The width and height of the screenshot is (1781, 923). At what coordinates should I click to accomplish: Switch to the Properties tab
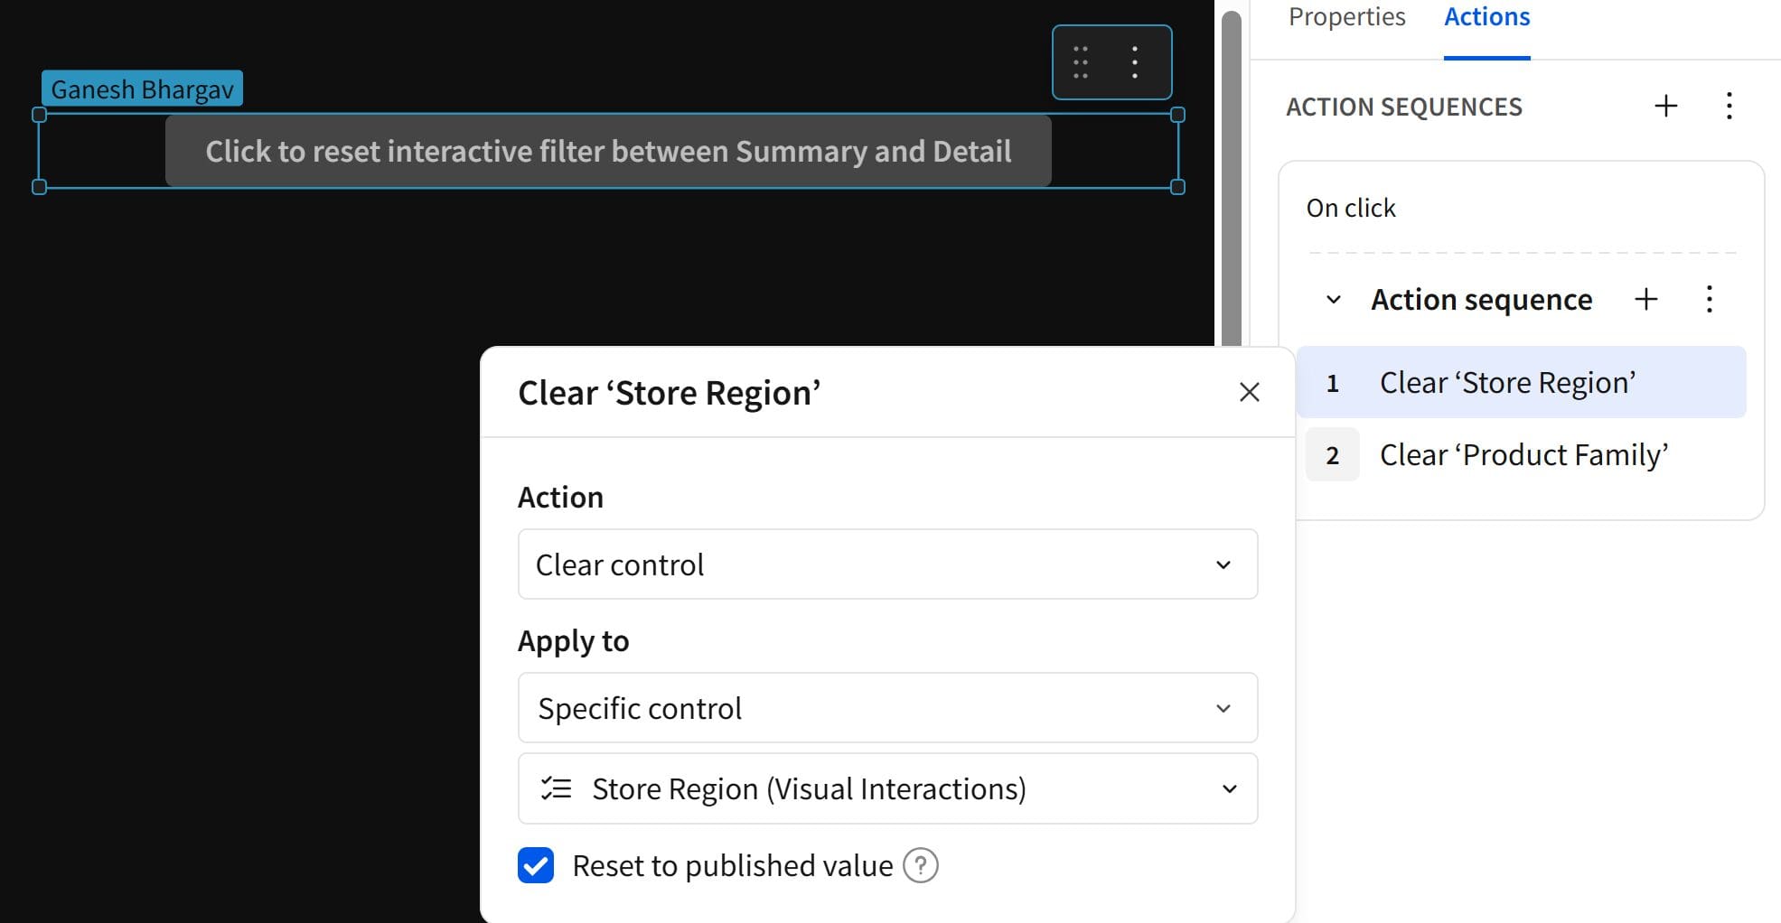1346,17
